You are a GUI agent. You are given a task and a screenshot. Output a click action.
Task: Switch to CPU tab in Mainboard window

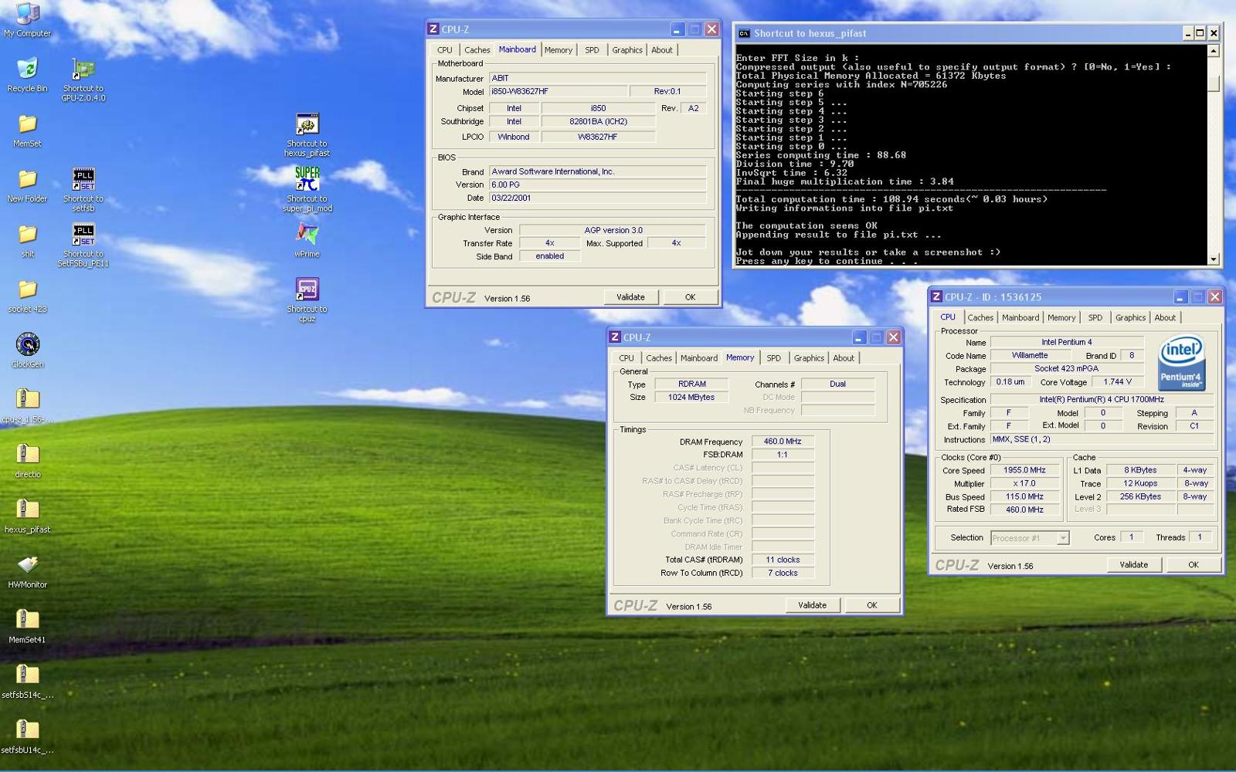click(445, 50)
